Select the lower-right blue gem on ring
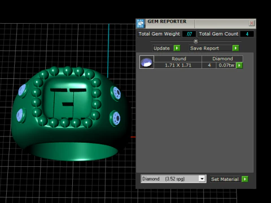Viewport: 271px width, 203px height. click(116, 118)
